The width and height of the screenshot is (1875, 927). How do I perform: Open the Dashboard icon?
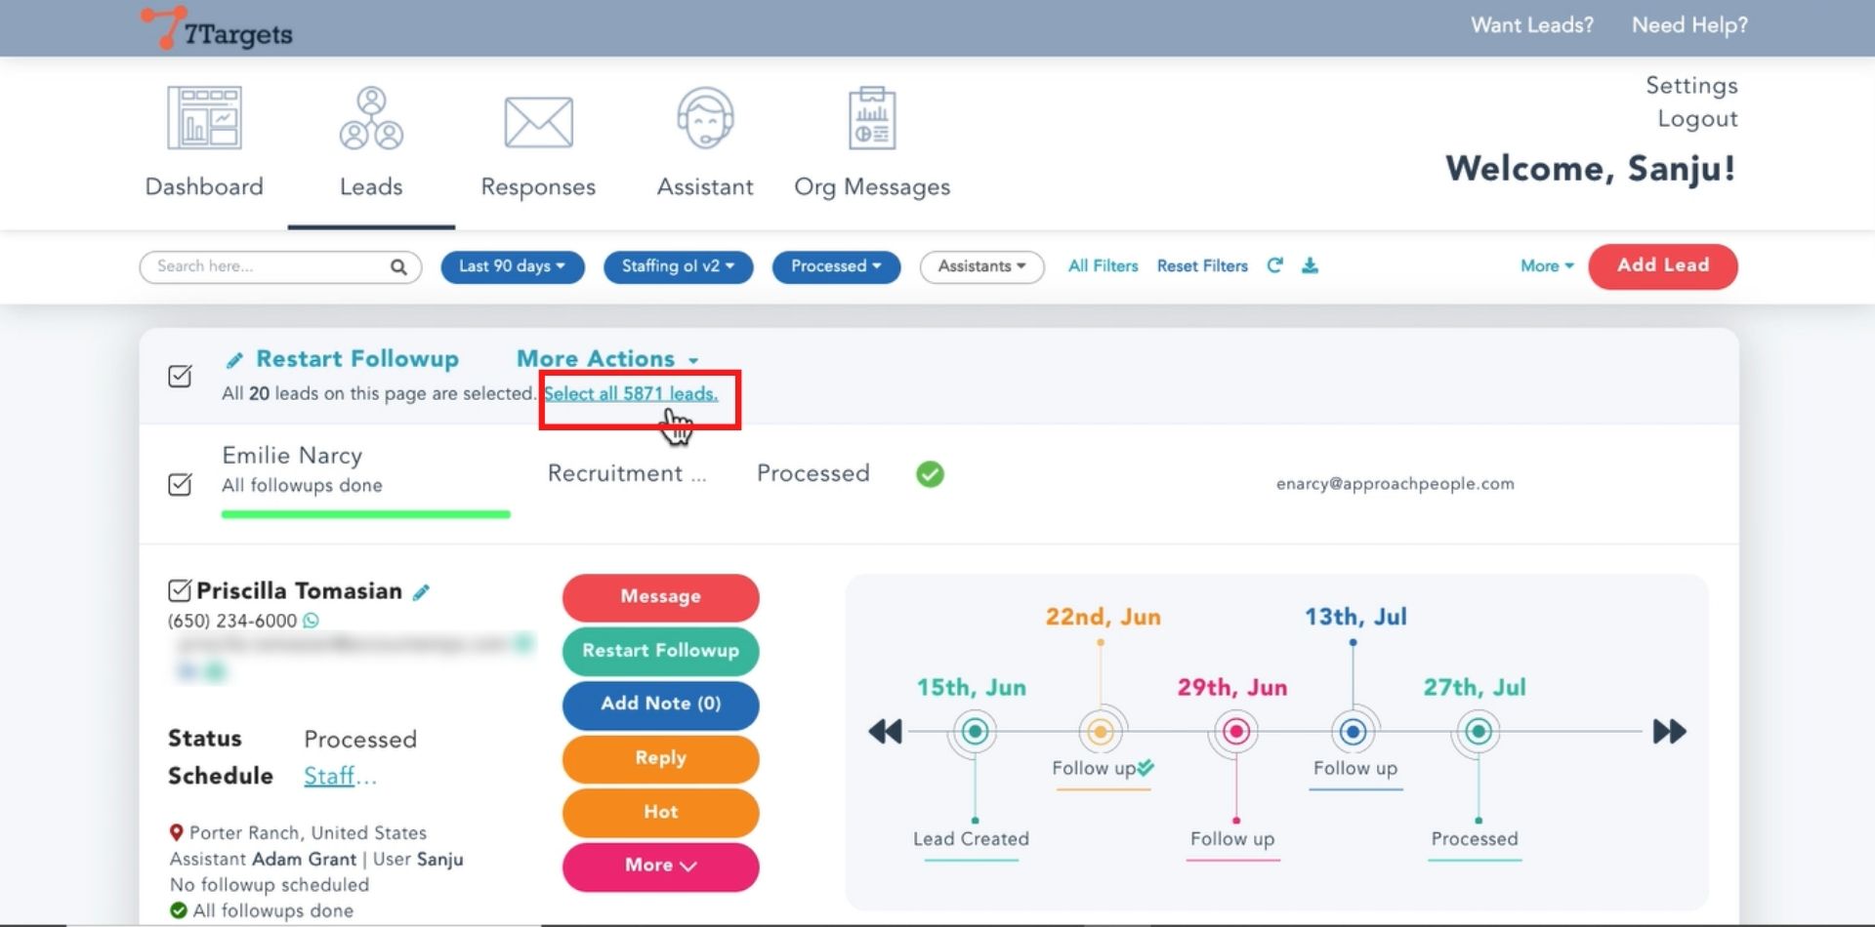[x=204, y=118]
